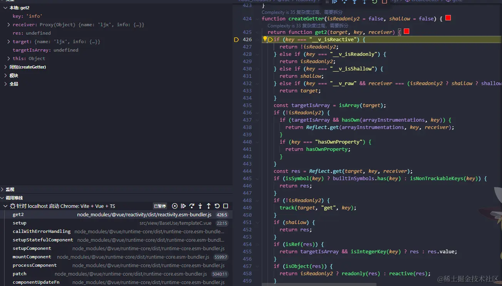The image size is (502, 286).
Task: Click the createGetter function name on line 424
Action: click(306, 18)
